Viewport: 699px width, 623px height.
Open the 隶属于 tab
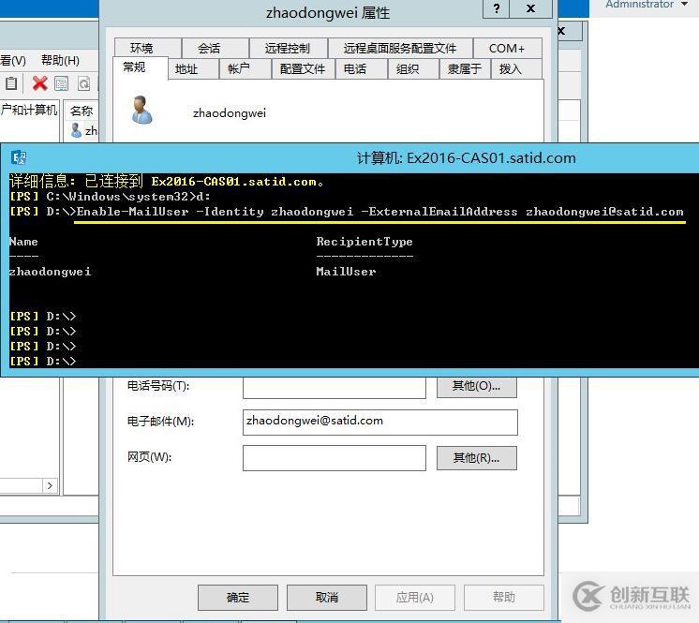pos(465,69)
